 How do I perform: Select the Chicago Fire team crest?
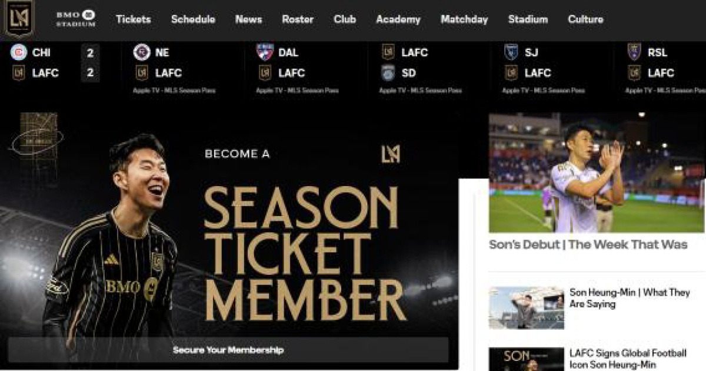pyautogui.click(x=19, y=52)
